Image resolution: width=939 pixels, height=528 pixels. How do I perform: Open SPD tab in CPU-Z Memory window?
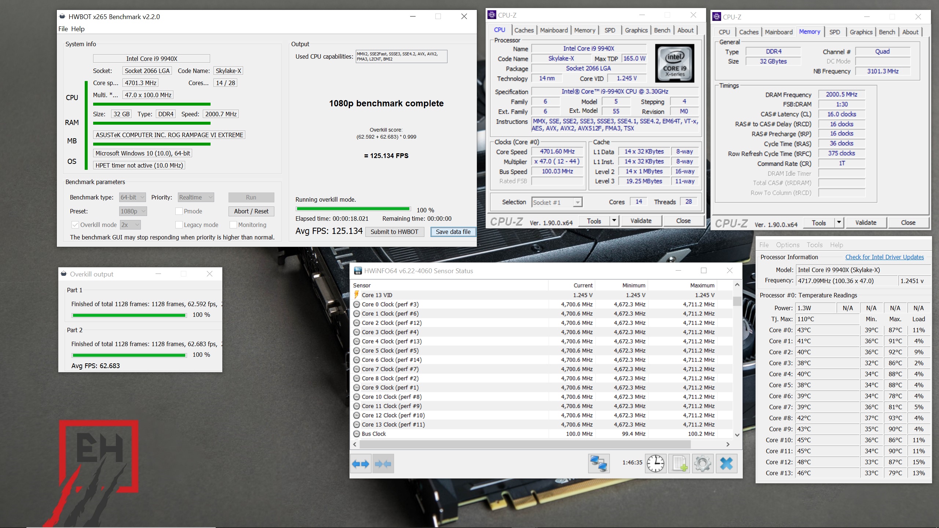point(834,32)
